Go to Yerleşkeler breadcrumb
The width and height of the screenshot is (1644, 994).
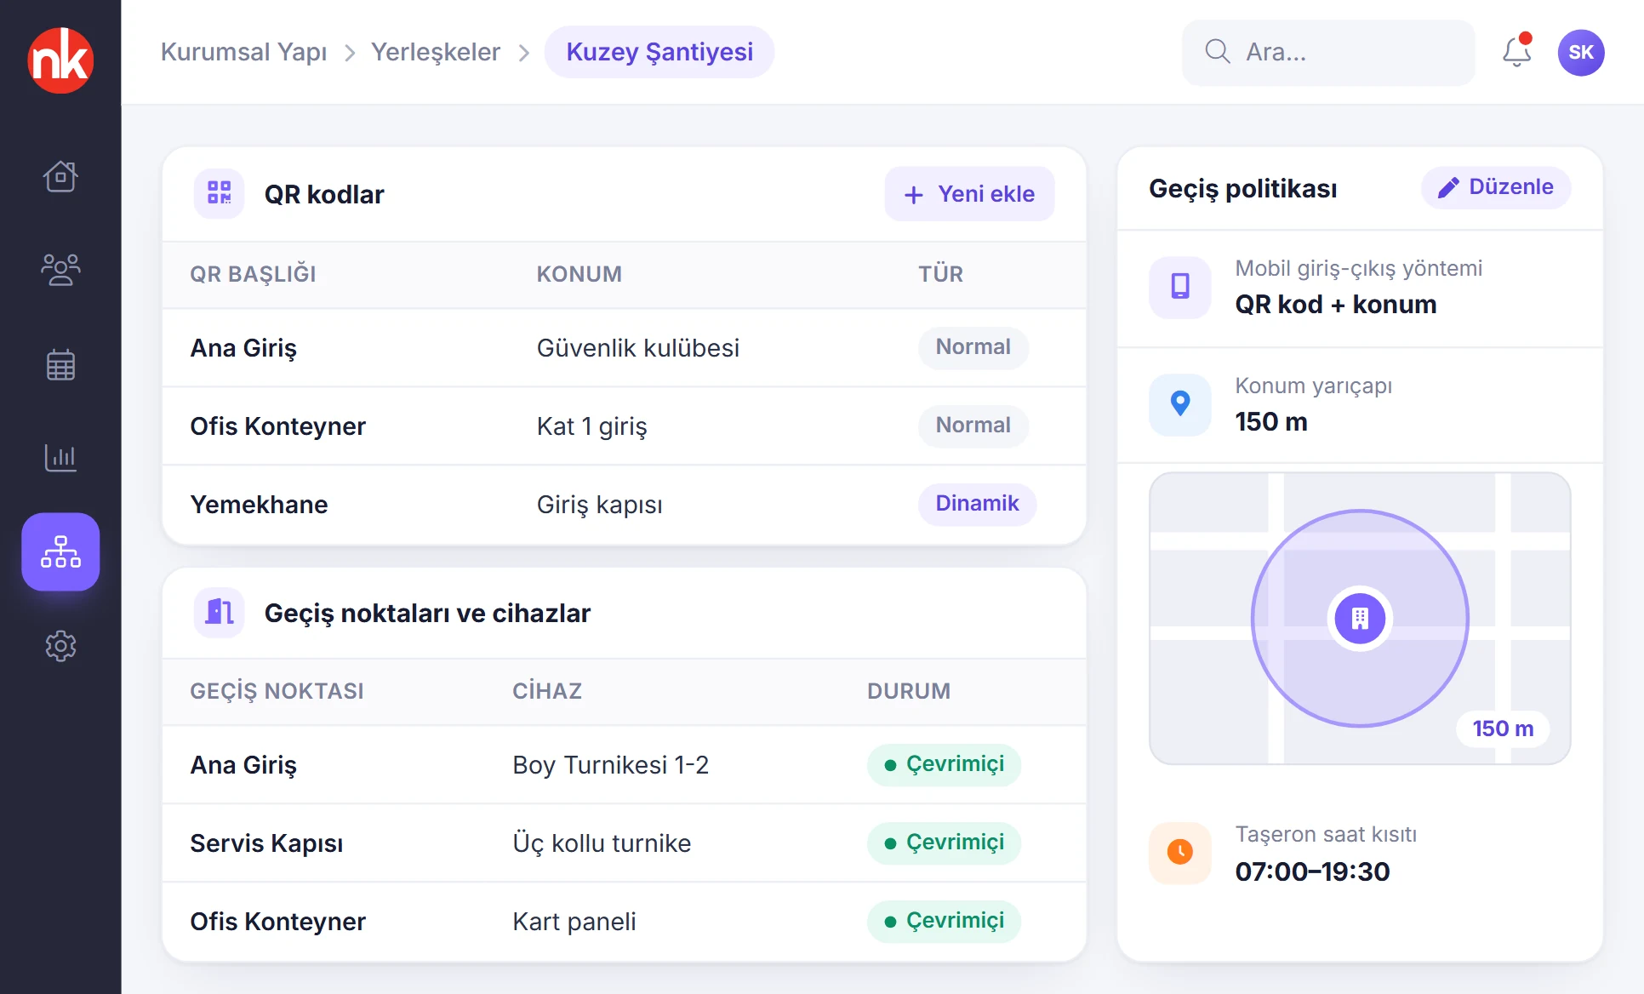click(436, 52)
